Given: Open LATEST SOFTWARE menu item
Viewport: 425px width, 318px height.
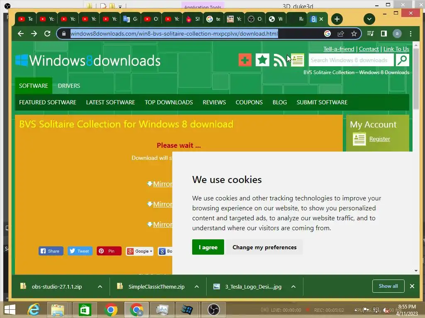Looking at the screenshot, I should click(110, 102).
